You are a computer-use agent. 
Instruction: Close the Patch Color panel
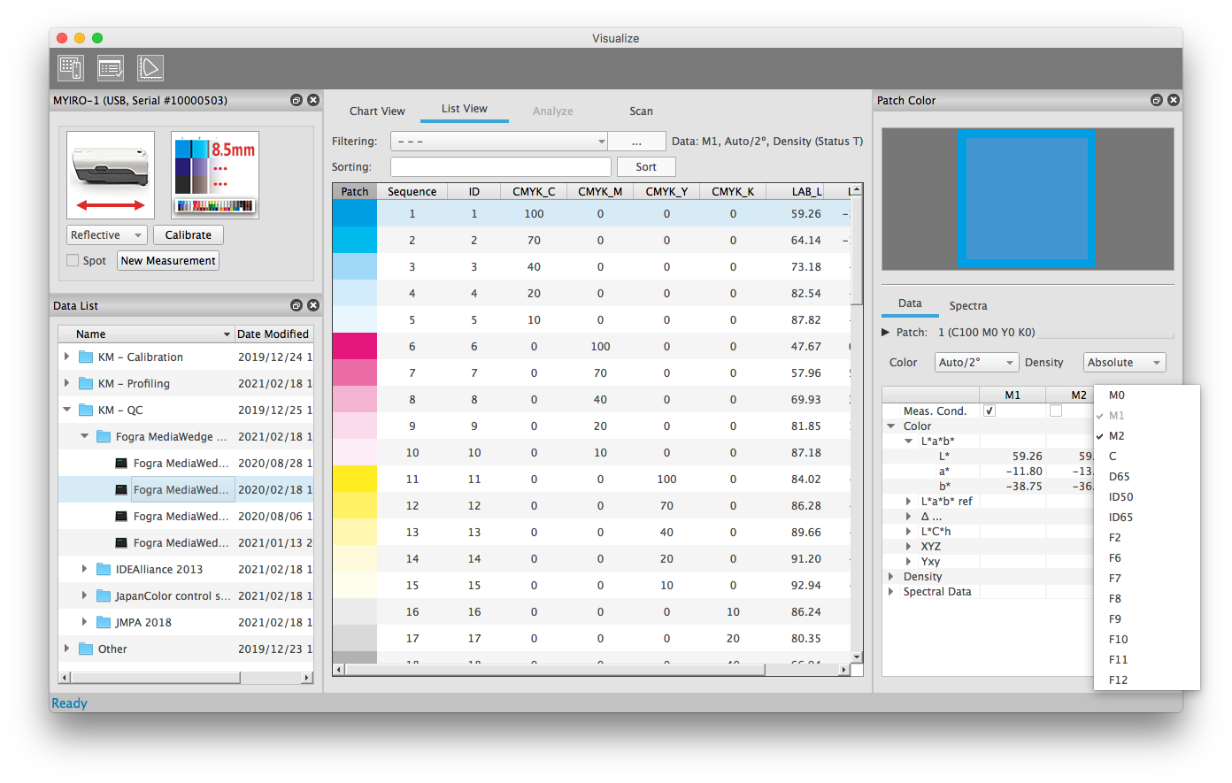point(1174,100)
